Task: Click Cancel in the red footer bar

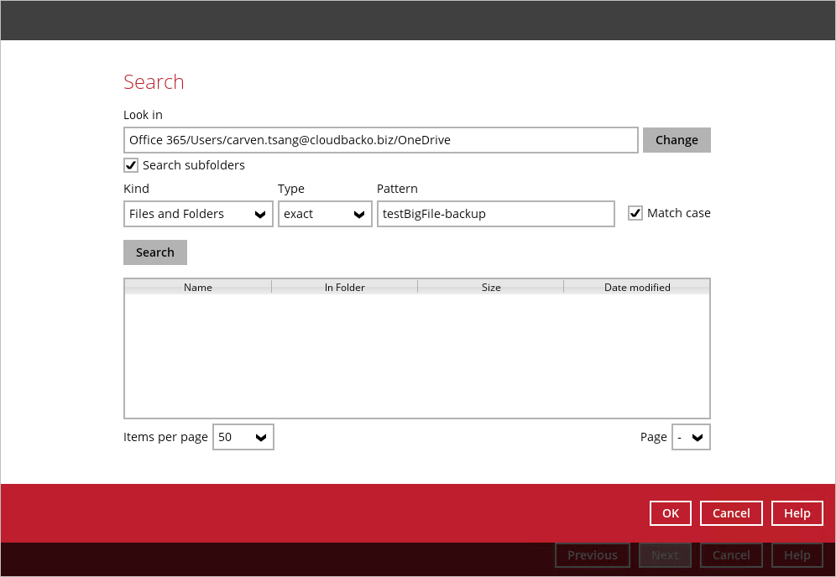Action: pyautogui.click(x=731, y=513)
